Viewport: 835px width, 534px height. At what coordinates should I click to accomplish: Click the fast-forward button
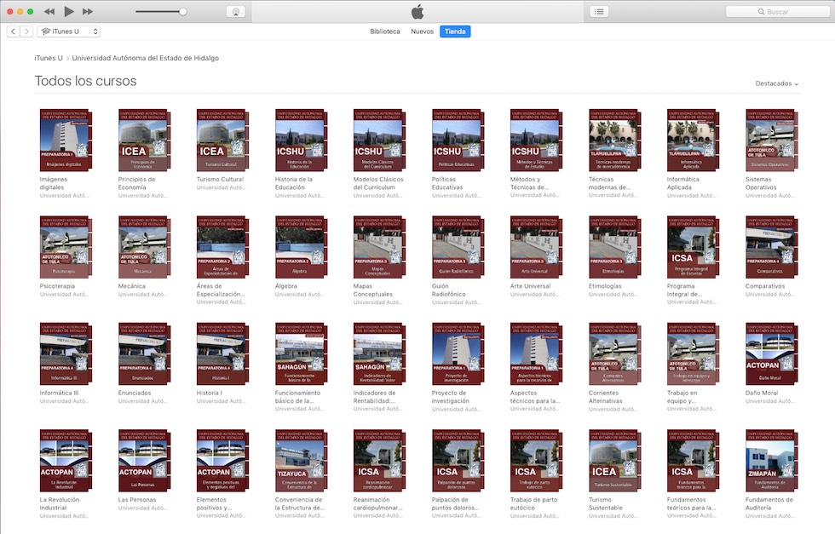point(88,11)
